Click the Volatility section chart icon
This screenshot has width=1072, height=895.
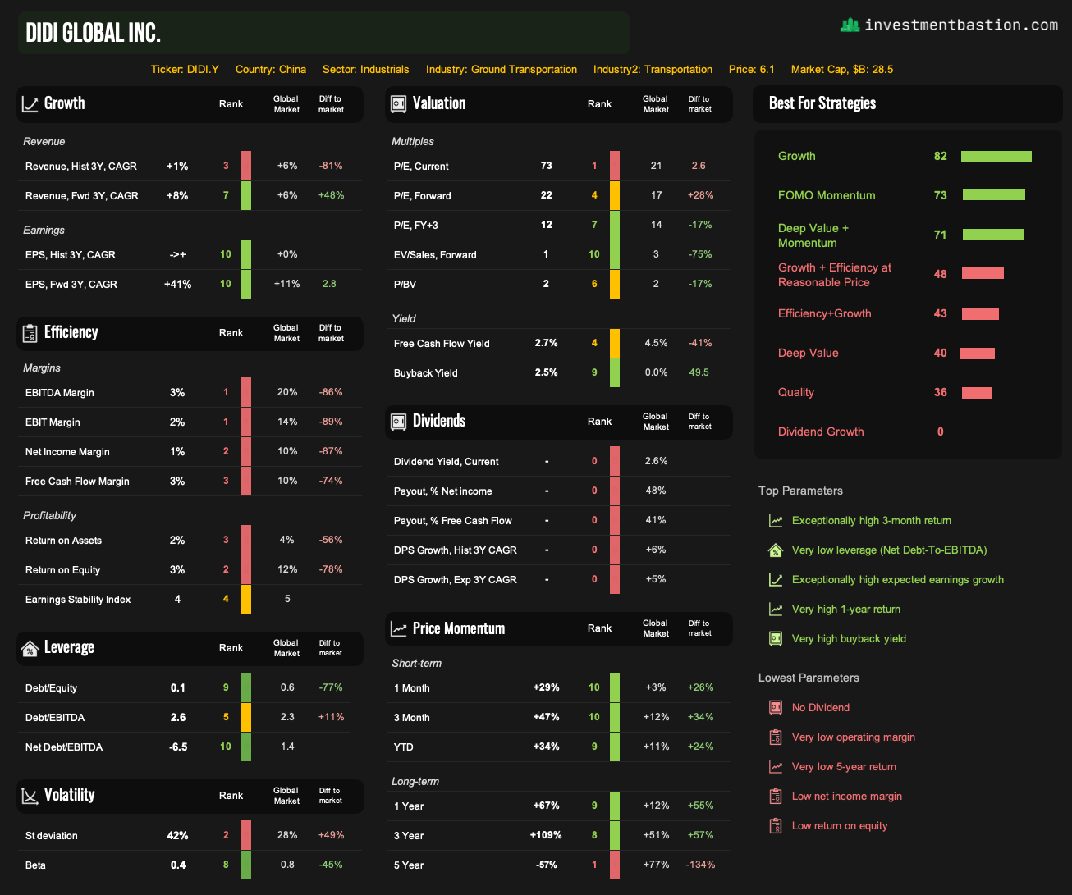pyautogui.click(x=30, y=796)
